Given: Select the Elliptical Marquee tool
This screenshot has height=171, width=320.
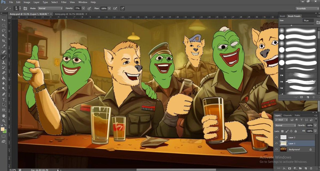Looking at the screenshot, I should 4,25.
